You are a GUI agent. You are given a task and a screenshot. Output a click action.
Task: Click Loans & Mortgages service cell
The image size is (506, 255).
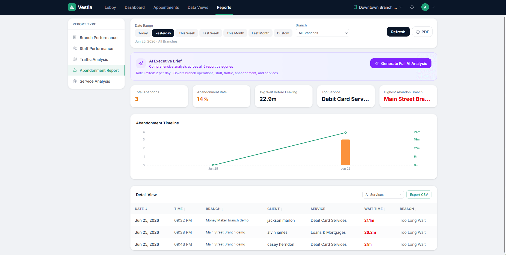(x=328, y=232)
